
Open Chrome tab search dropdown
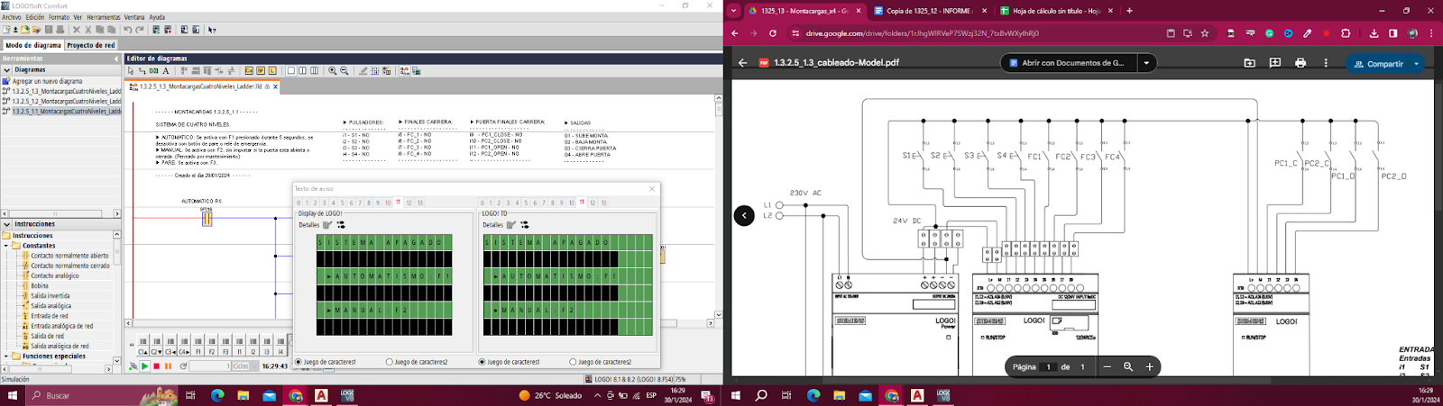click(x=733, y=11)
